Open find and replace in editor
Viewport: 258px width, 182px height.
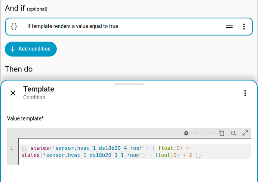(233, 133)
